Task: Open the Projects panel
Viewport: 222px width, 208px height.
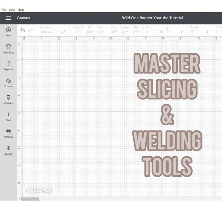Action: (x=9, y=64)
